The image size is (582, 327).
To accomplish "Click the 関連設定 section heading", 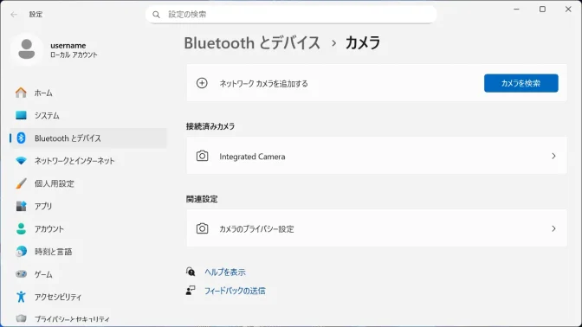I will [202, 199].
